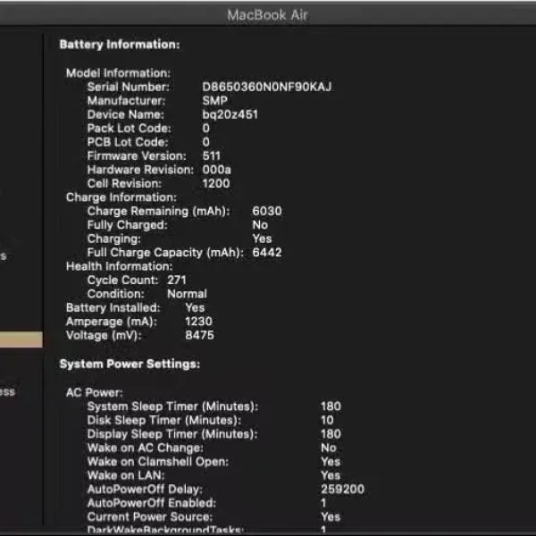This screenshot has height=536, width=536.
Task: Click serial value D8650360N0NF90KAJ
Action: (x=267, y=87)
